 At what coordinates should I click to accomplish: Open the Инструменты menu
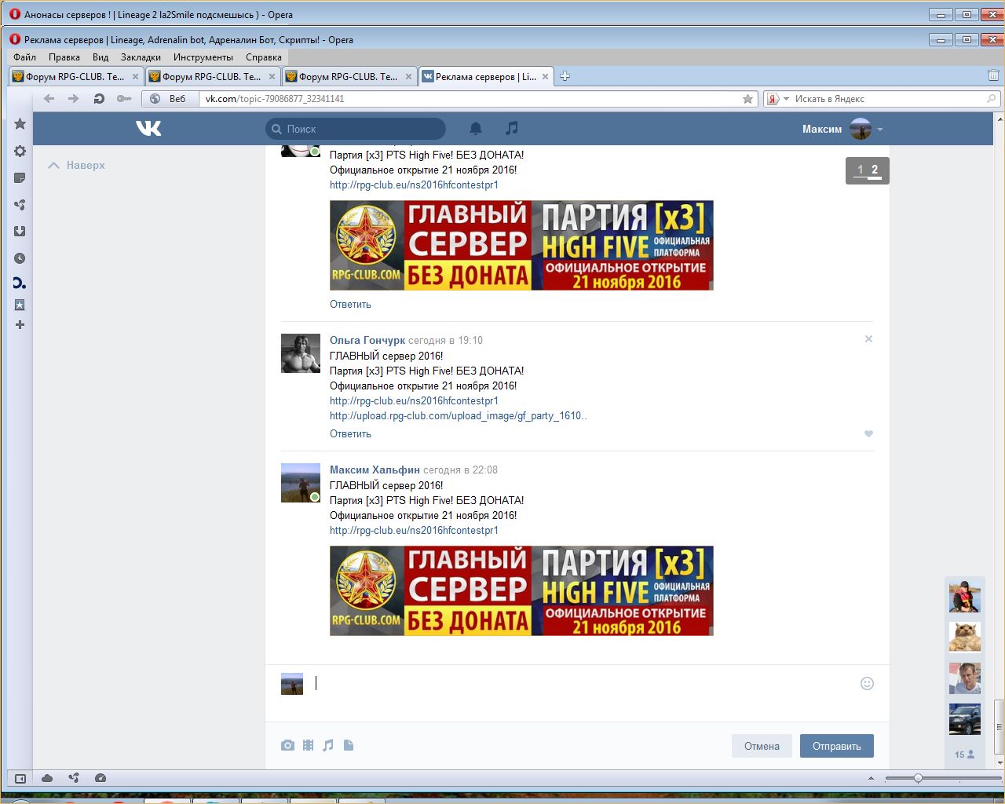203,57
